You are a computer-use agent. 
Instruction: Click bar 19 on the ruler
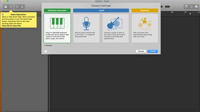(172, 12)
